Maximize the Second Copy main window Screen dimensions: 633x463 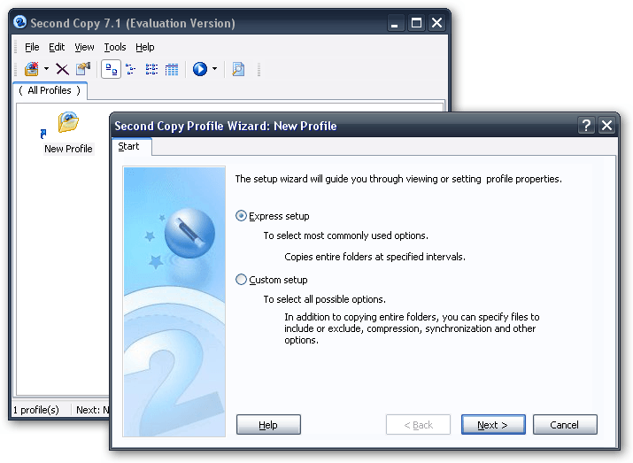point(416,23)
